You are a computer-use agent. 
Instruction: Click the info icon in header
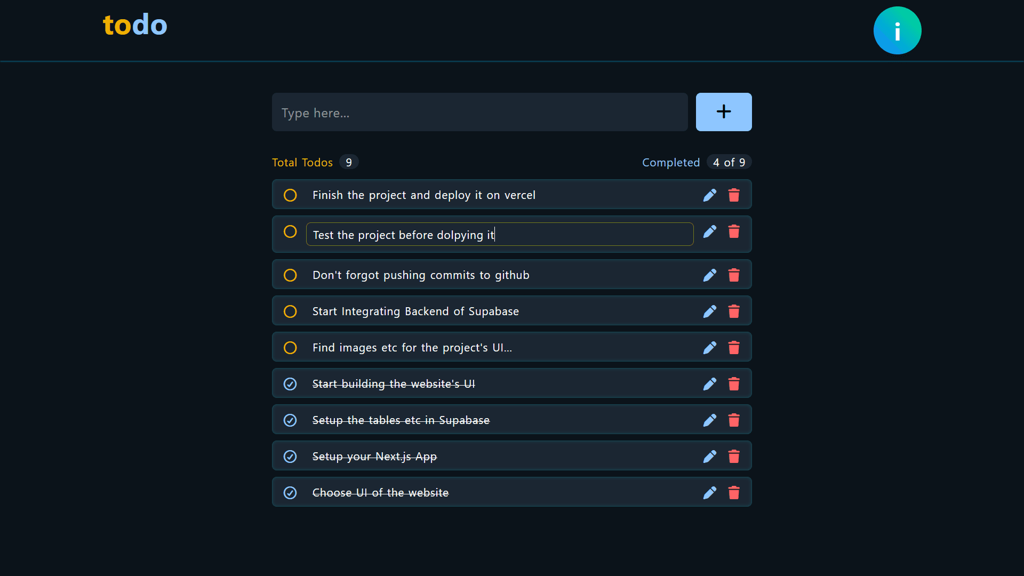(x=897, y=30)
